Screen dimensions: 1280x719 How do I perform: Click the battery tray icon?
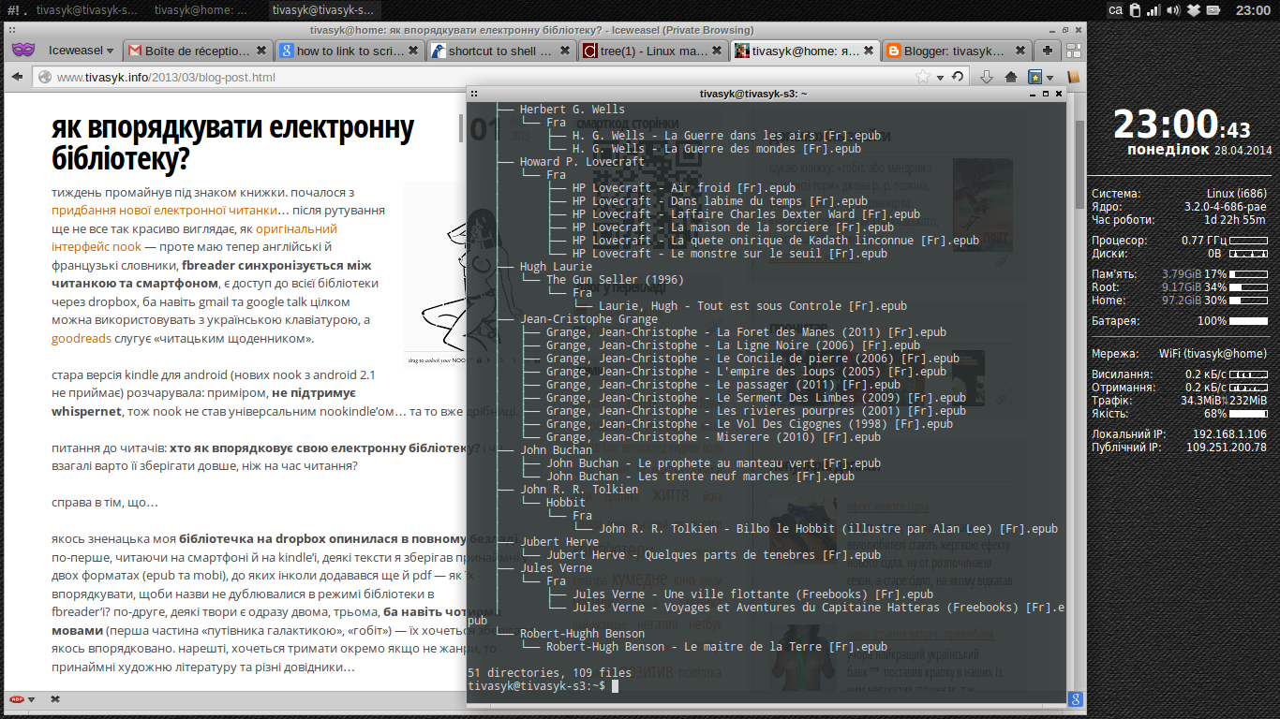1214,10
